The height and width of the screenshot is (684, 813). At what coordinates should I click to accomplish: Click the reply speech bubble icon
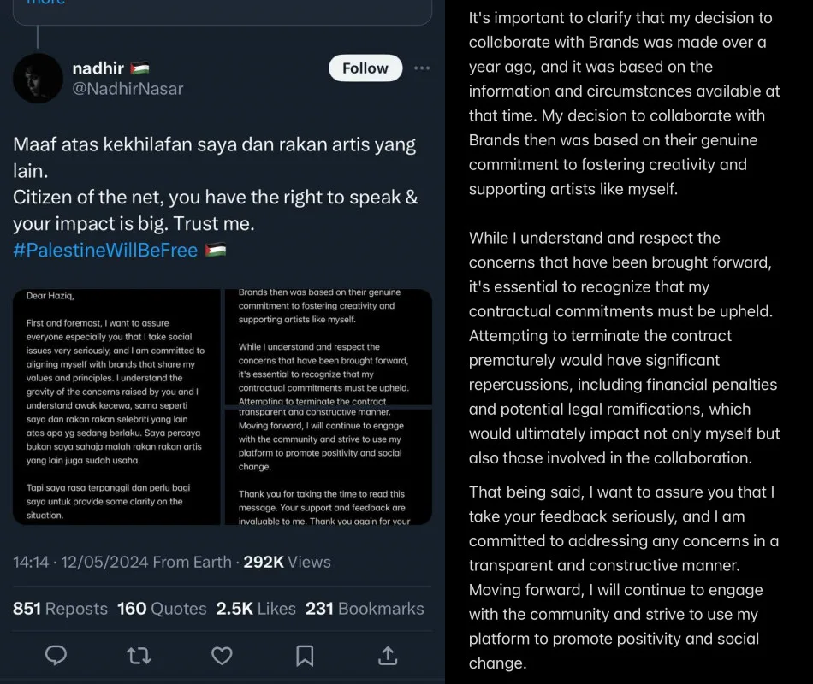(x=56, y=655)
